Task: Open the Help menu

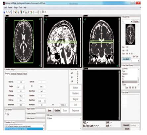Action: point(25,8)
